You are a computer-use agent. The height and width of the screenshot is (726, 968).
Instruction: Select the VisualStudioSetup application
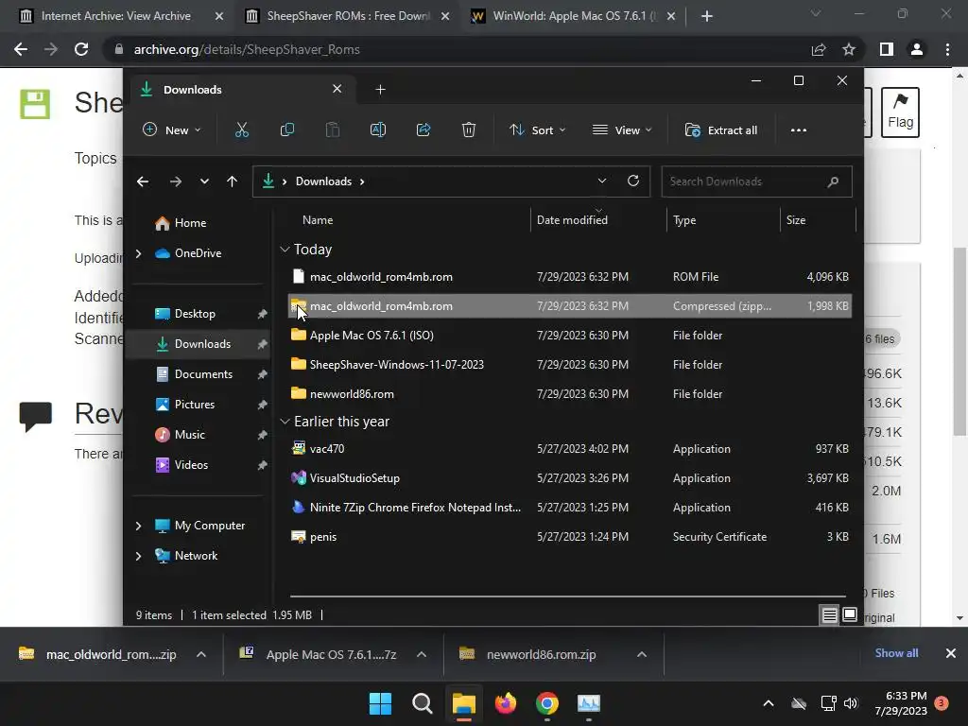click(569, 477)
